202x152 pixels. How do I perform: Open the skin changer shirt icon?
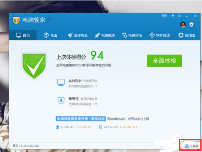[x=173, y=16]
